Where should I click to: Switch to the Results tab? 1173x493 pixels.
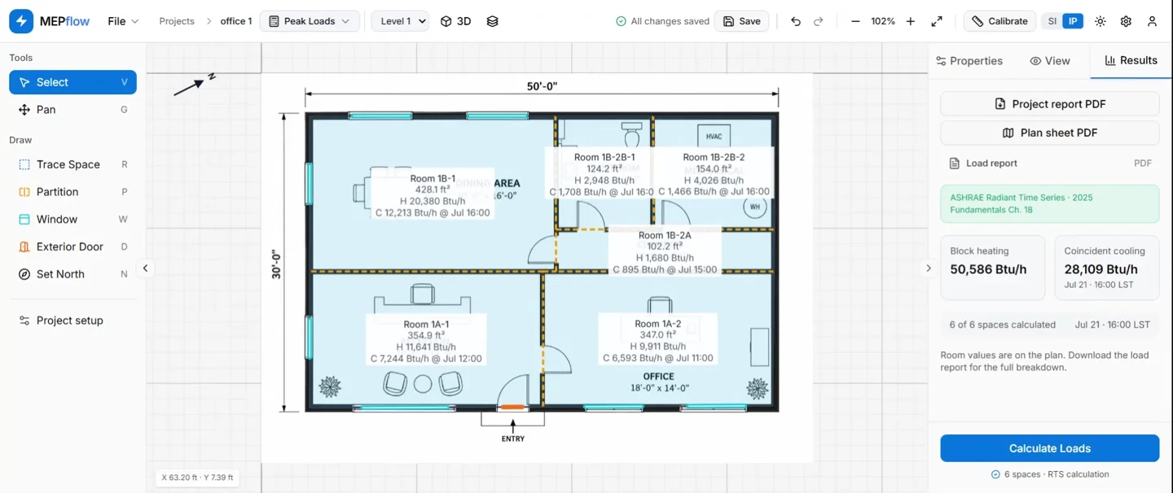pyautogui.click(x=1131, y=61)
